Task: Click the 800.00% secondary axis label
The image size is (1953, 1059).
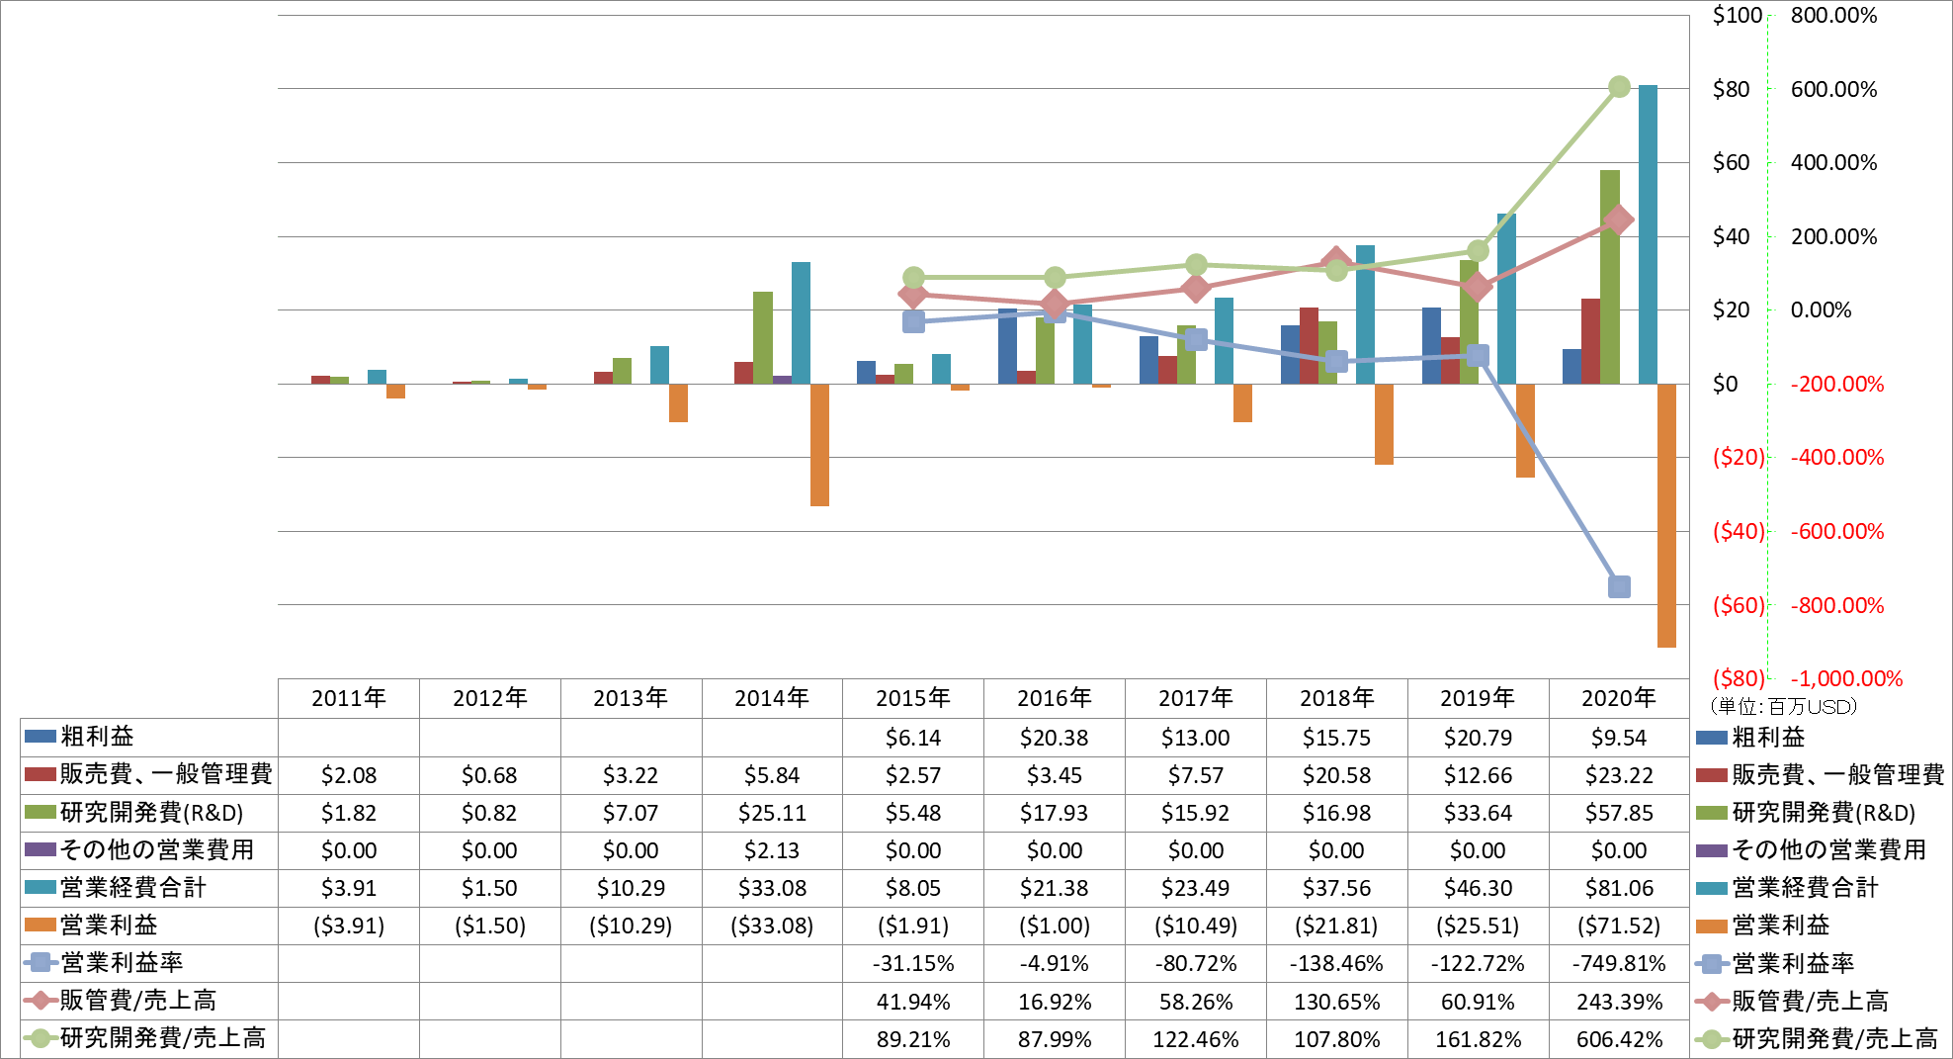Action: pos(1833,15)
